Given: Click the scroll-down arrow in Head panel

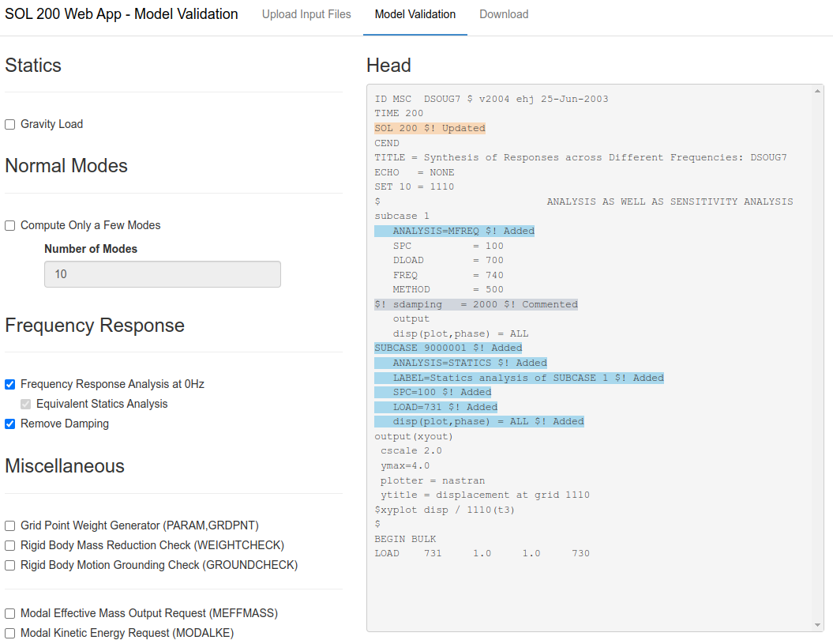Looking at the screenshot, I should click(x=817, y=625).
